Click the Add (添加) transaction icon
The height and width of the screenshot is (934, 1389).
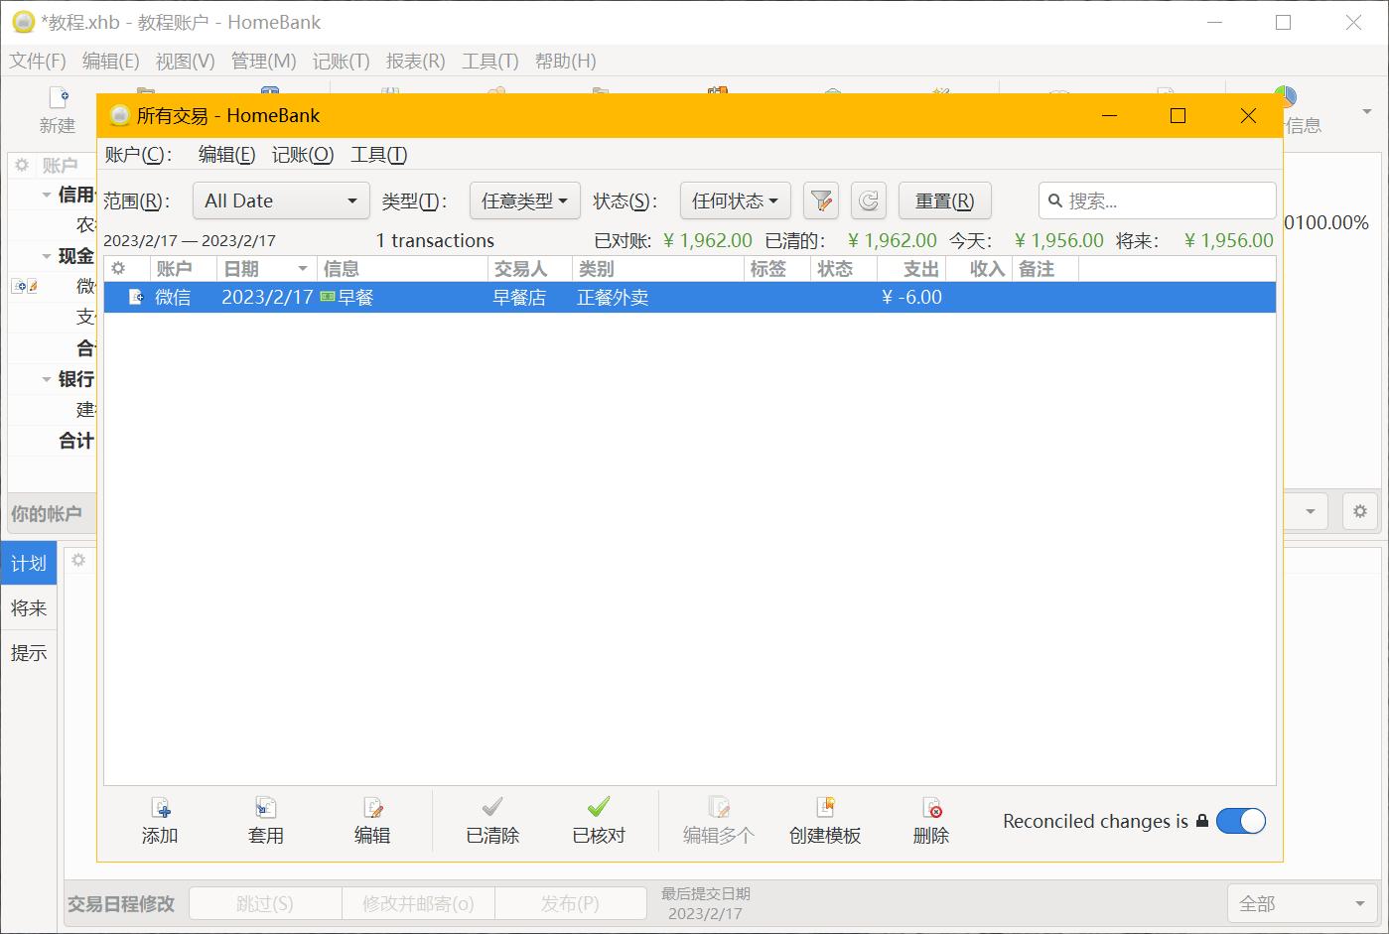[x=160, y=808]
